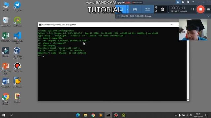Open Microsoft Edge from the taskbar
This screenshot has width=211, height=118.
click(x=78, y=115)
